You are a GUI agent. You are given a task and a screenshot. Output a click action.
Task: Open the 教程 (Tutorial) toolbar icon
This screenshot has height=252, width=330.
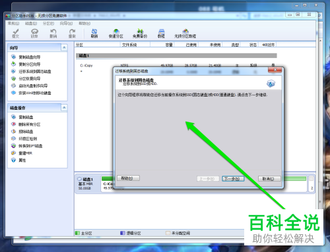161,34
